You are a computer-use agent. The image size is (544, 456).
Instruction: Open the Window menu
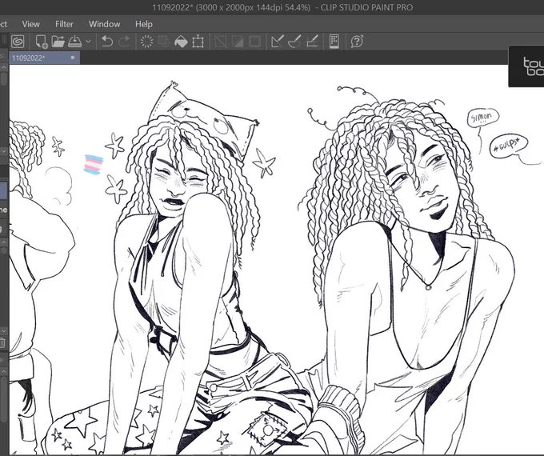(105, 24)
